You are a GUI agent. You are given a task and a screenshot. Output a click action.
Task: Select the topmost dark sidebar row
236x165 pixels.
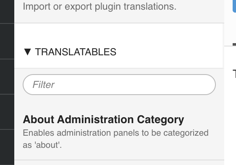pos(7,12)
